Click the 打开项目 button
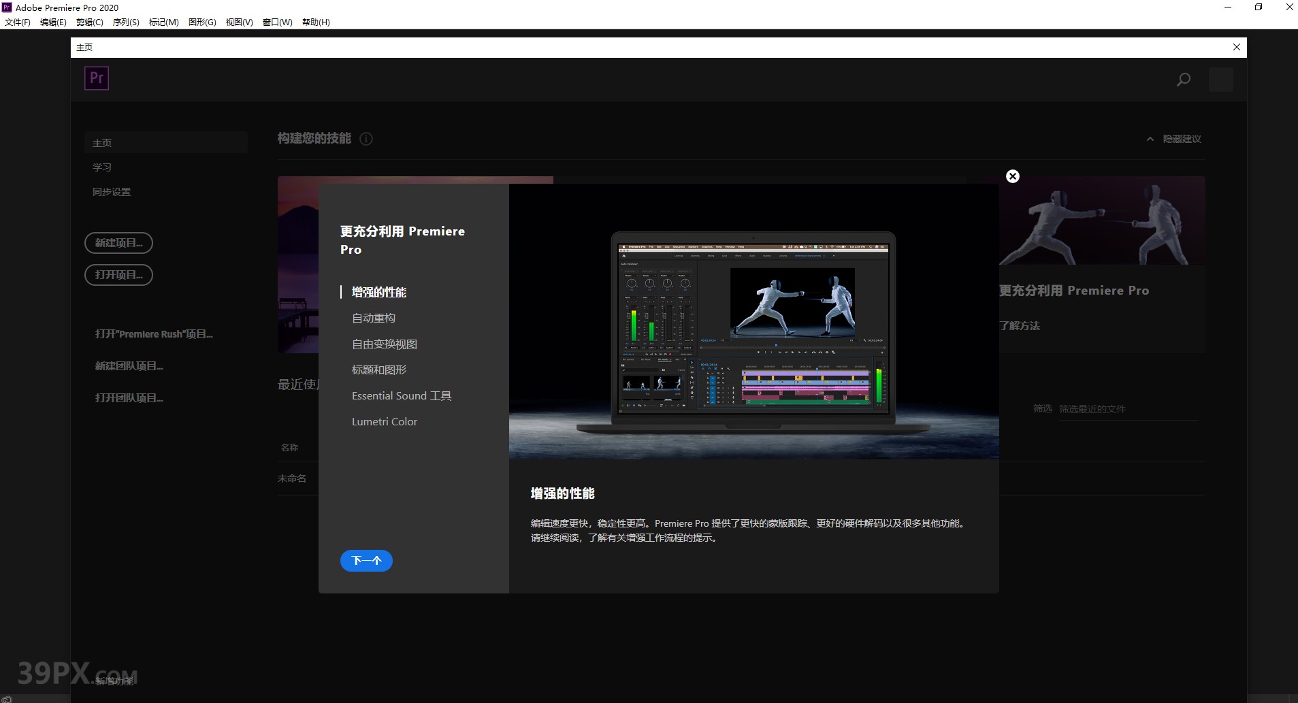This screenshot has width=1298, height=703. coord(118,275)
